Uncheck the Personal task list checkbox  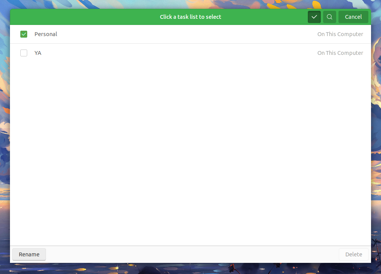(24, 34)
